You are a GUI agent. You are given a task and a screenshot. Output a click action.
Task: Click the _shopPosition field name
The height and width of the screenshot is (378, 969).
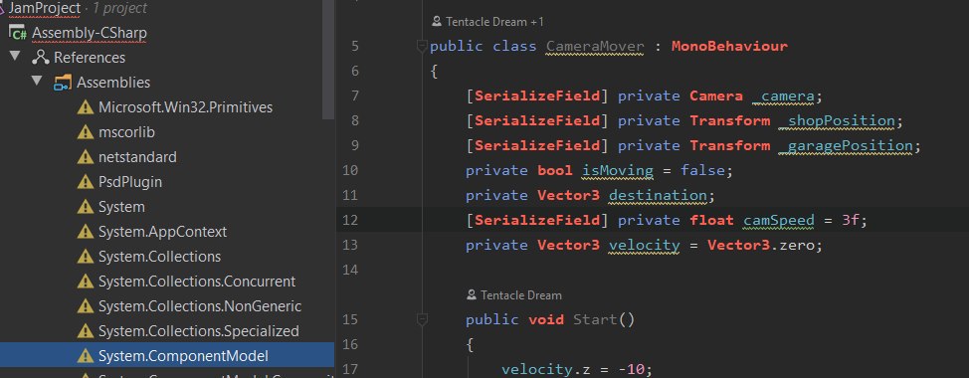tap(836, 120)
